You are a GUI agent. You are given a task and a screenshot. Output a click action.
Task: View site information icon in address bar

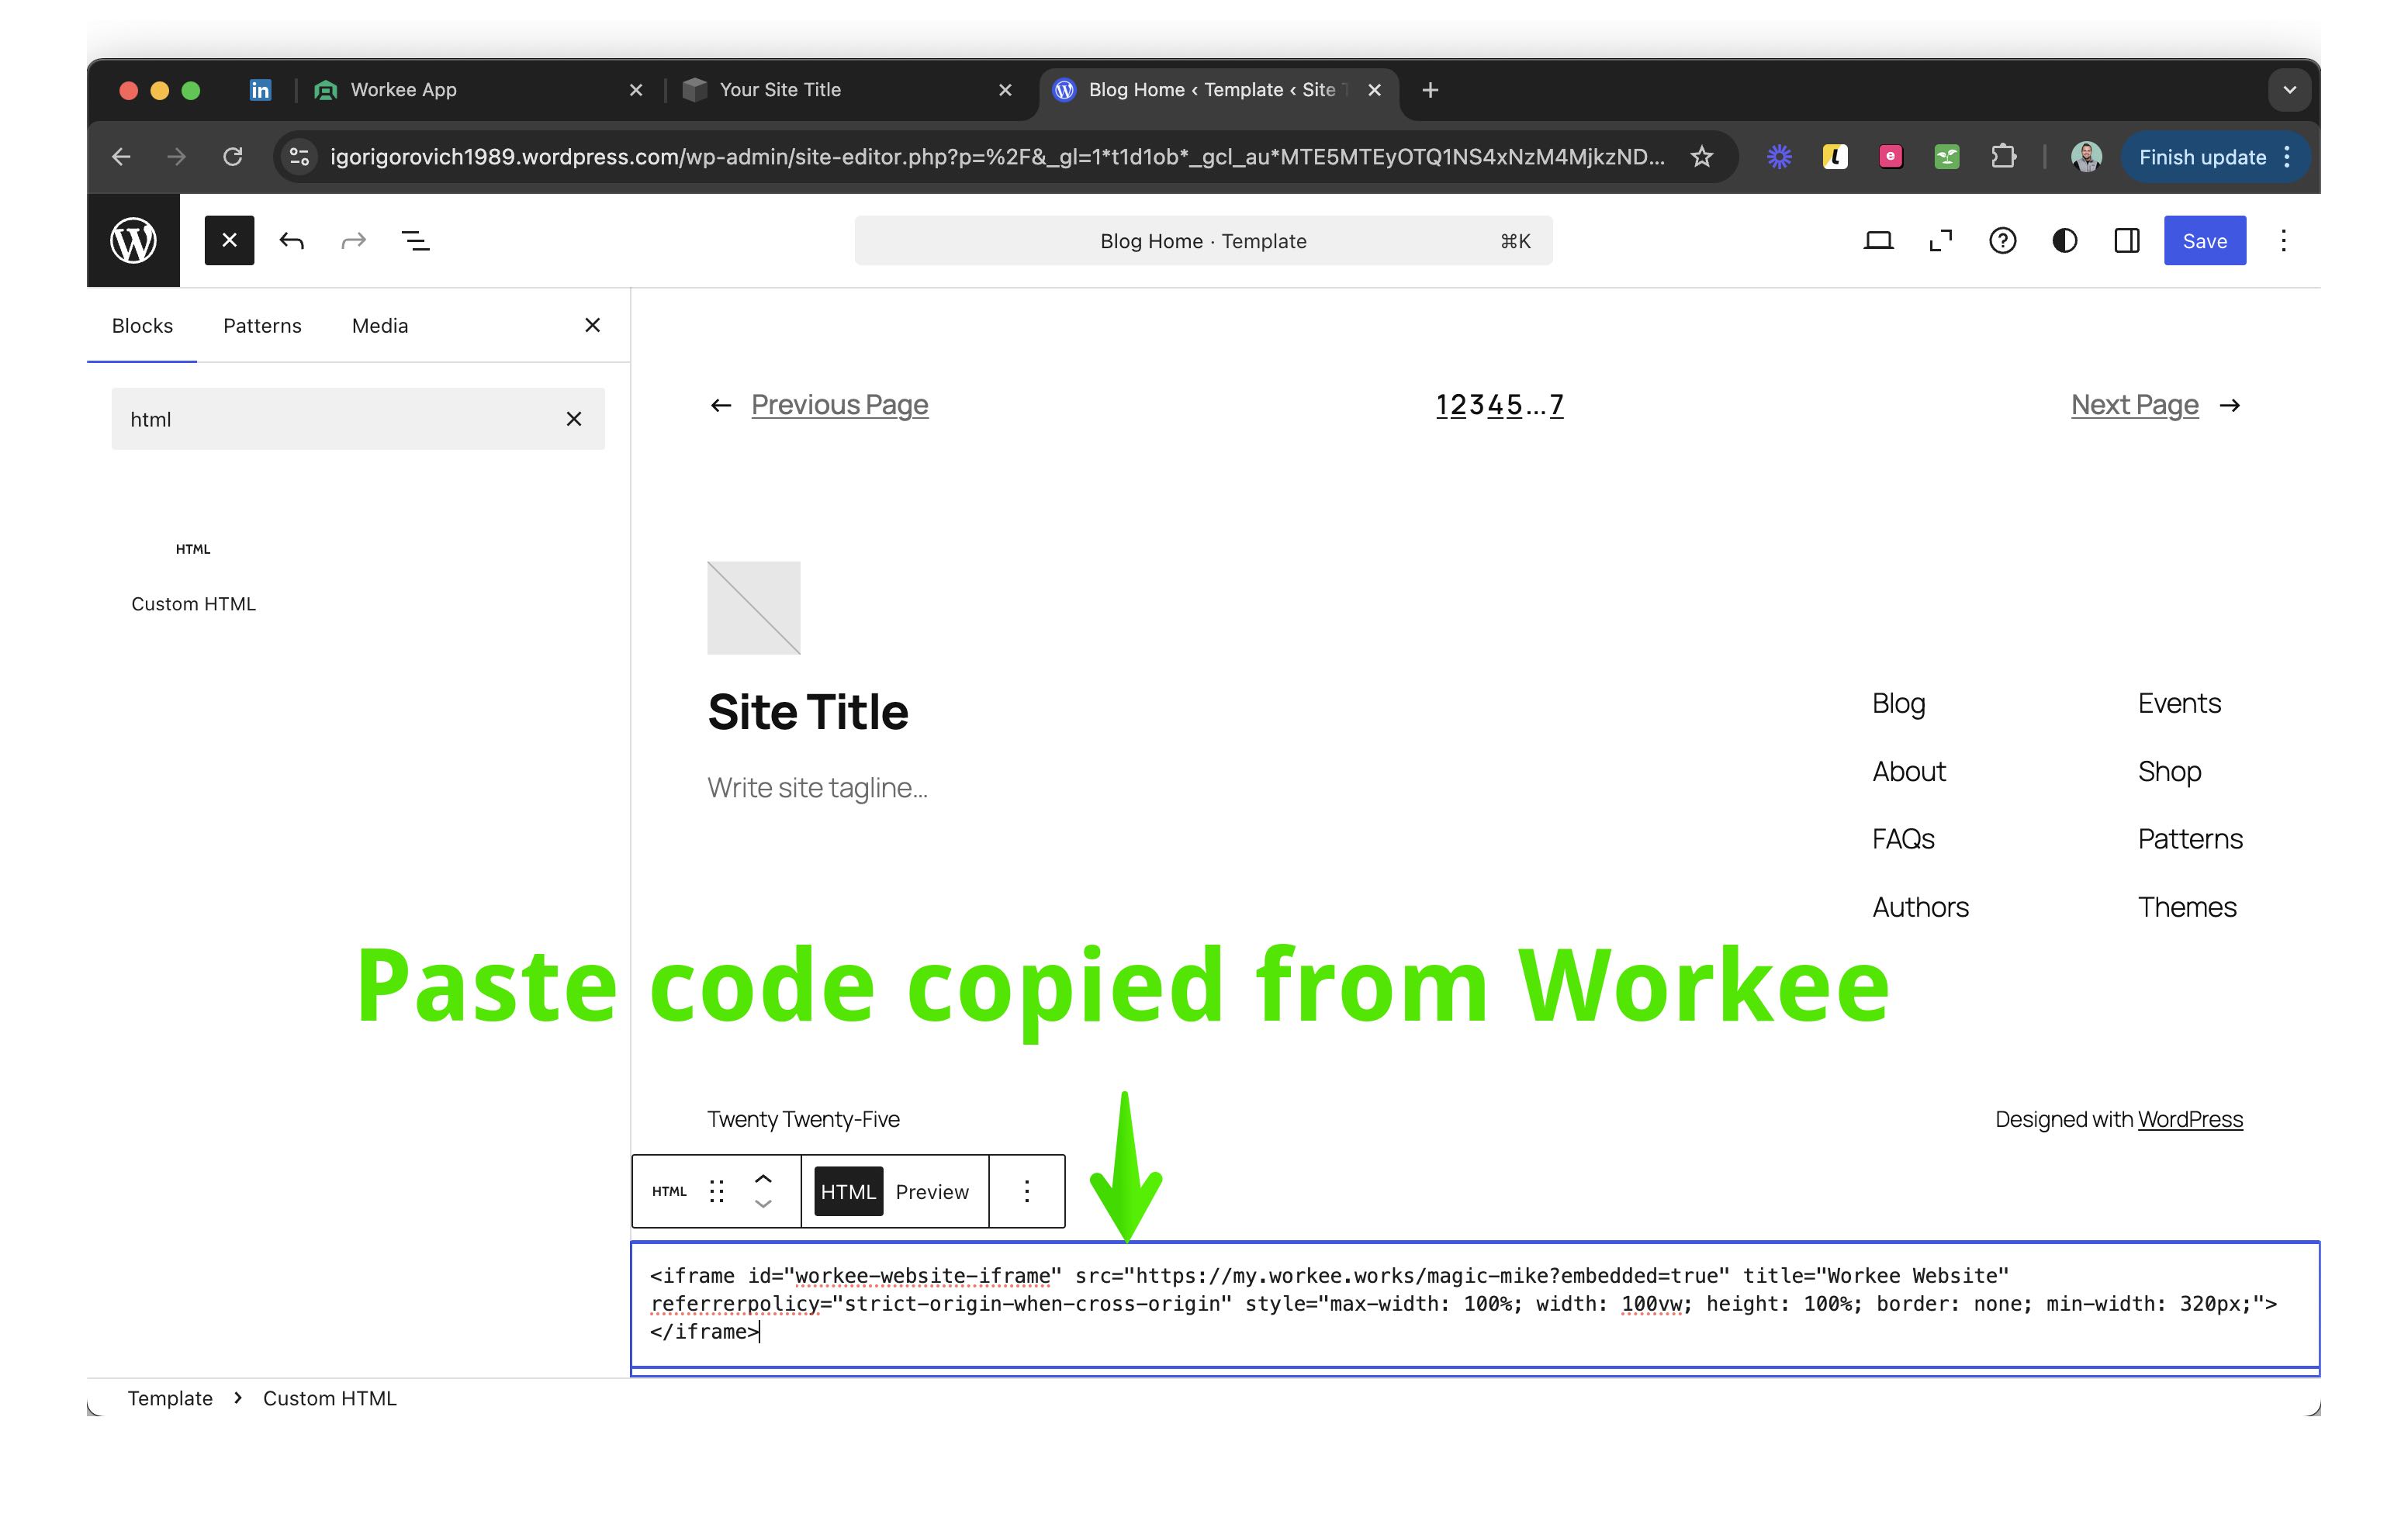click(299, 157)
